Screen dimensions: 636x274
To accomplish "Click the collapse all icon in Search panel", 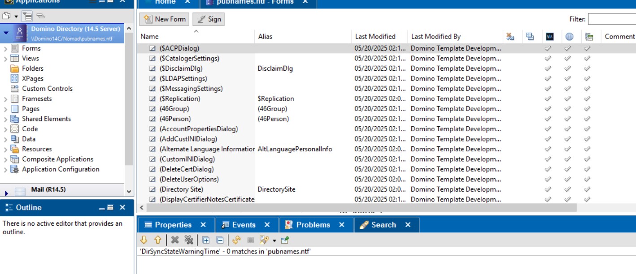I will point(220,240).
